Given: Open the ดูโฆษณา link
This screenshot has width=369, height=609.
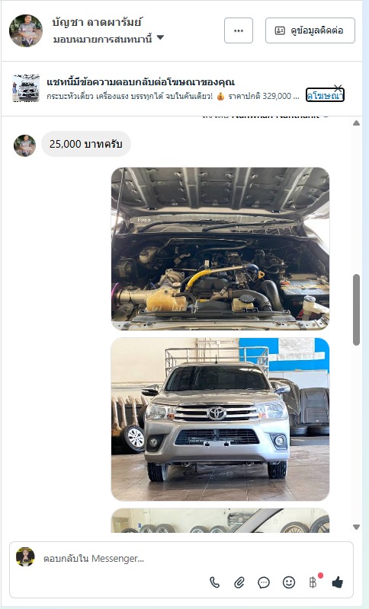Looking at the screenshot, I should [325, 96].
